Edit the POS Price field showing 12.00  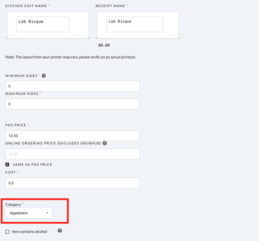pyautogui.click(x=73, y=136)
